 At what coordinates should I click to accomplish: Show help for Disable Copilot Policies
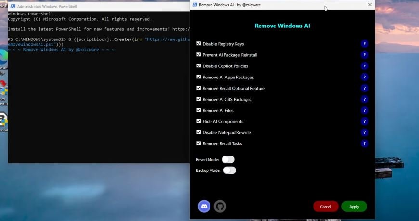365,66
